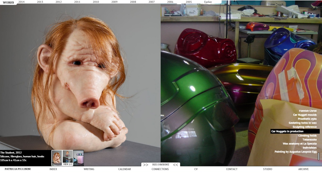Open the Archive page
The height and width of the screenshot is (173, 322).
tap(303, 169)
